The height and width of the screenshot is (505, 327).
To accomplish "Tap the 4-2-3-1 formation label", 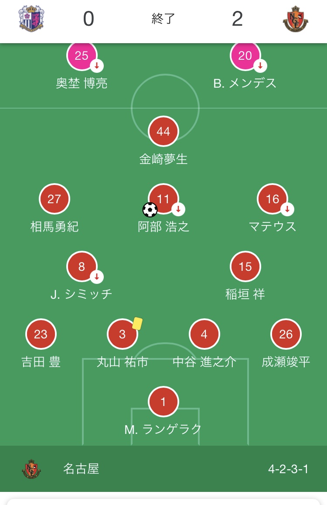I will pos(288,469).
